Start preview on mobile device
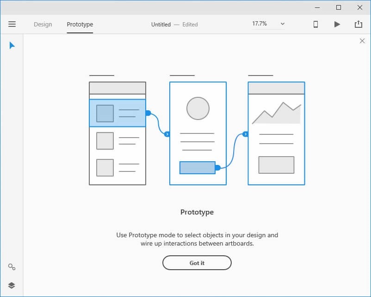Screen dimensions: 371x297 tap(315, 24)
